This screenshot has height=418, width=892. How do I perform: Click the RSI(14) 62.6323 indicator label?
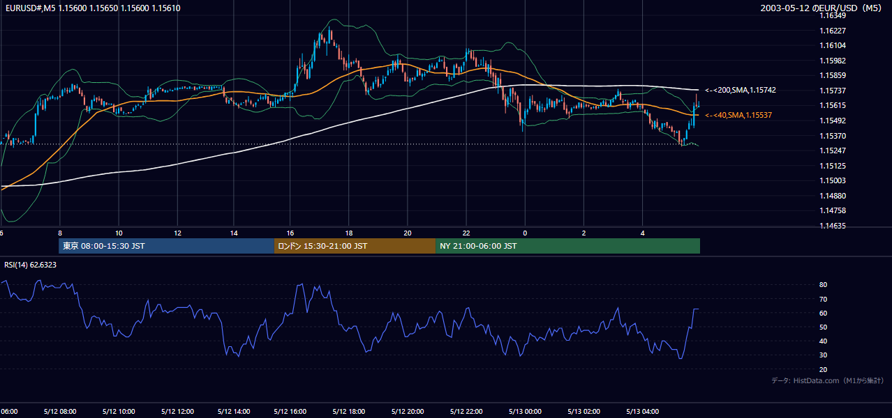click(x=30, y=265)
